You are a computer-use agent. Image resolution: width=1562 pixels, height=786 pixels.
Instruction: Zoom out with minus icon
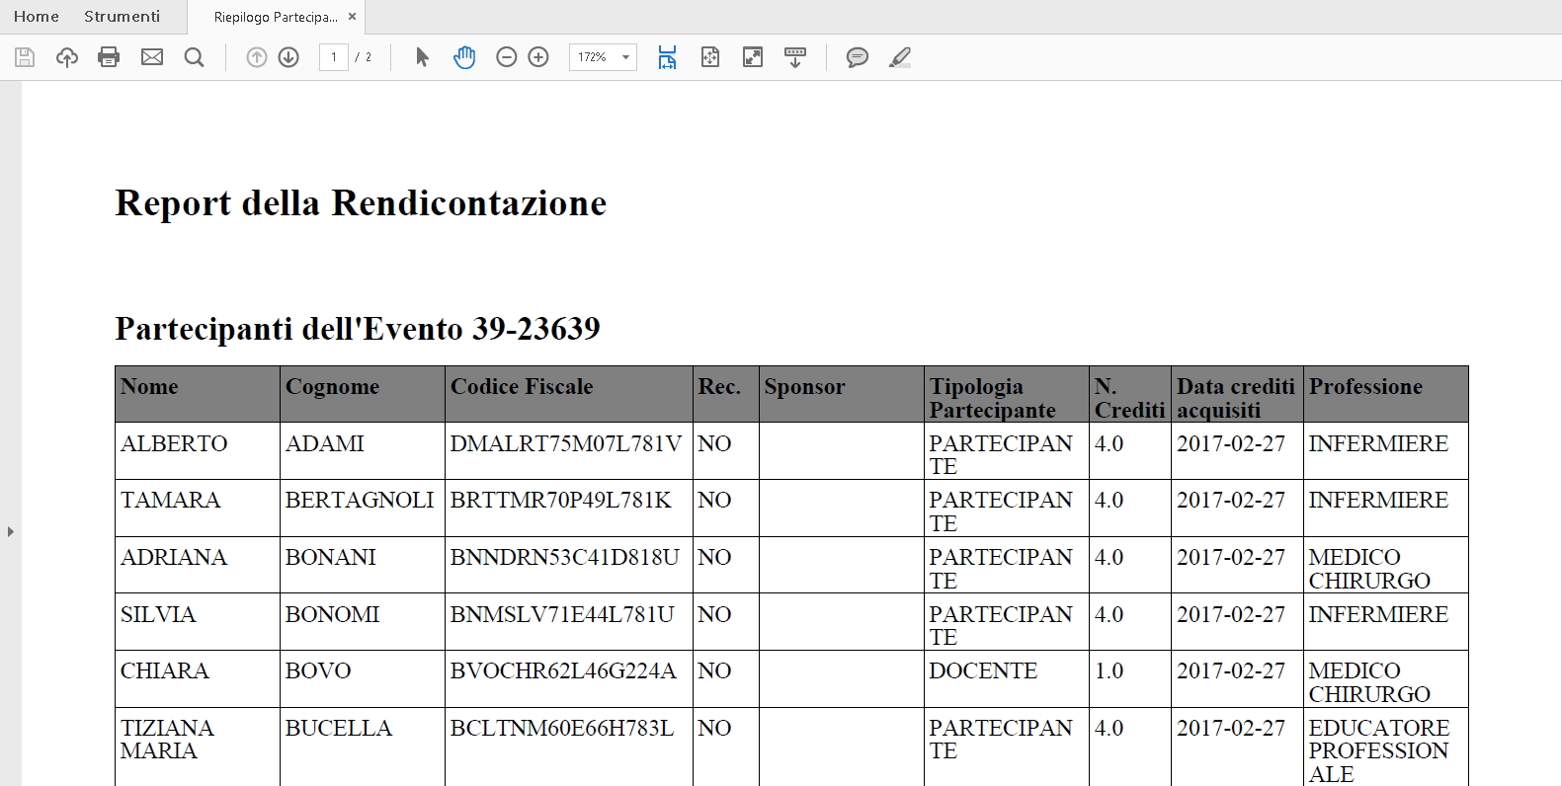click(x=507, y=57)
